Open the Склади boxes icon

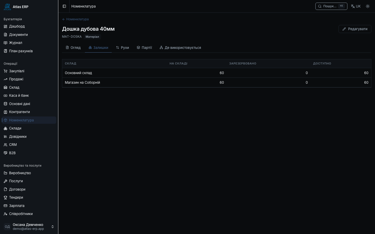pyautogui.click(x=5, y=128)
